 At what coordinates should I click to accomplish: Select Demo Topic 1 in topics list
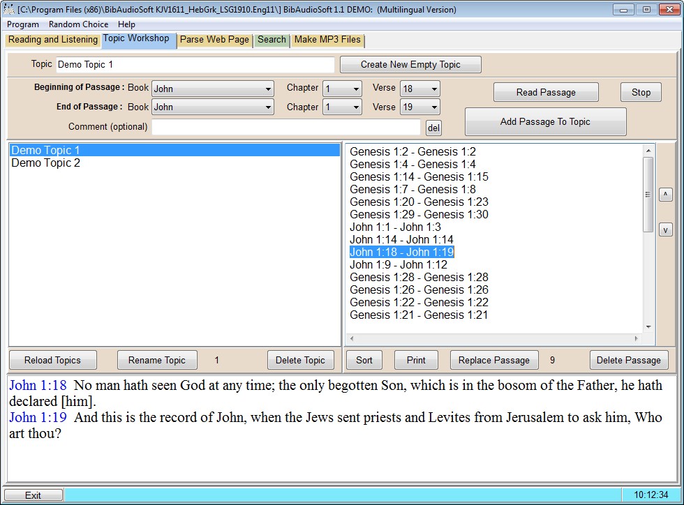coord(174,151)
